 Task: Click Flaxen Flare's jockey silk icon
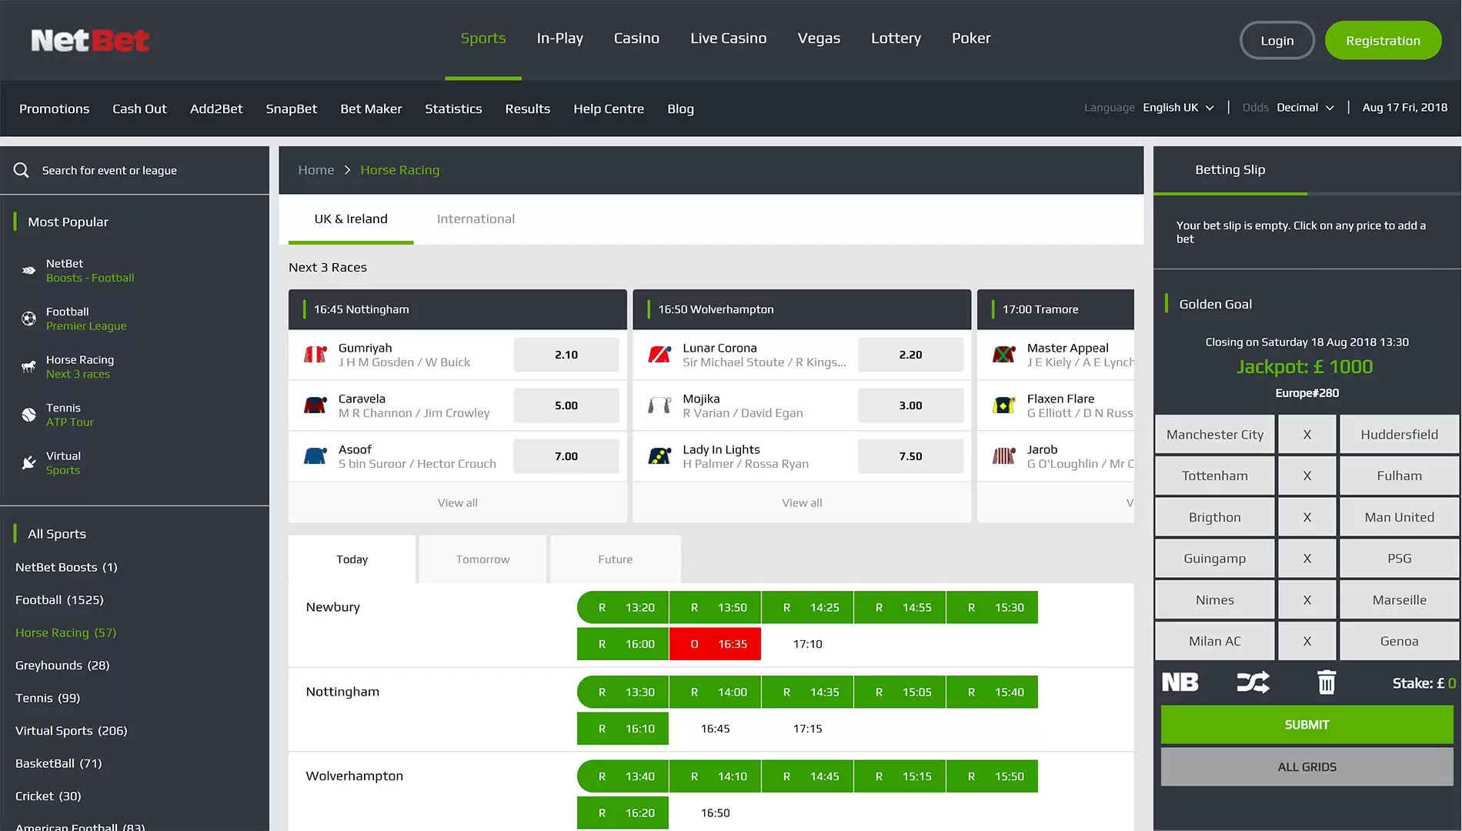1003,405
